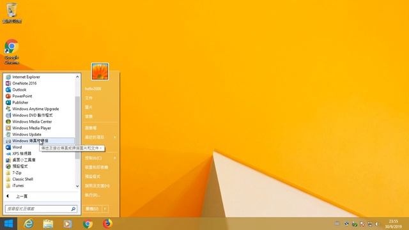Open 說明及支援(H) entry
The image size is (409, 230).
(x=100, y=186)
